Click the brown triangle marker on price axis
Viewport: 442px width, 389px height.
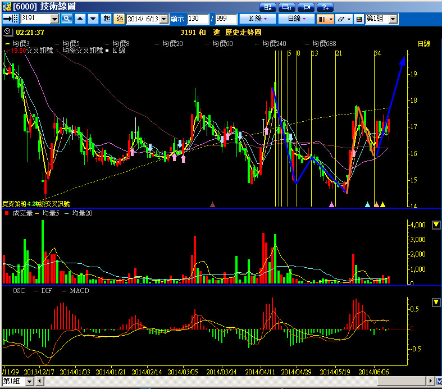click(x=212, y=204)
